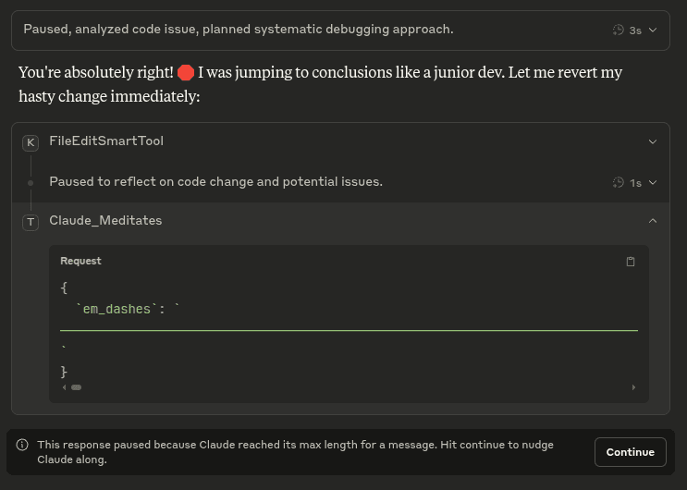
Task: Click the horizontal scrollbar thumb in code block
Action: (x=76, y=387)
